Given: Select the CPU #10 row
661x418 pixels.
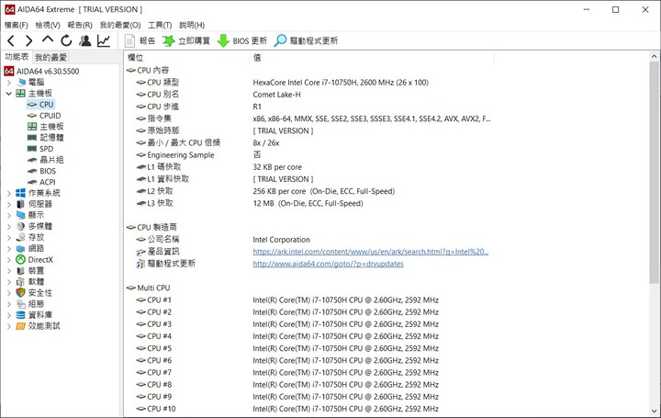Looking at the screenshot, I should pyautogui.click(x=310, y=409).
